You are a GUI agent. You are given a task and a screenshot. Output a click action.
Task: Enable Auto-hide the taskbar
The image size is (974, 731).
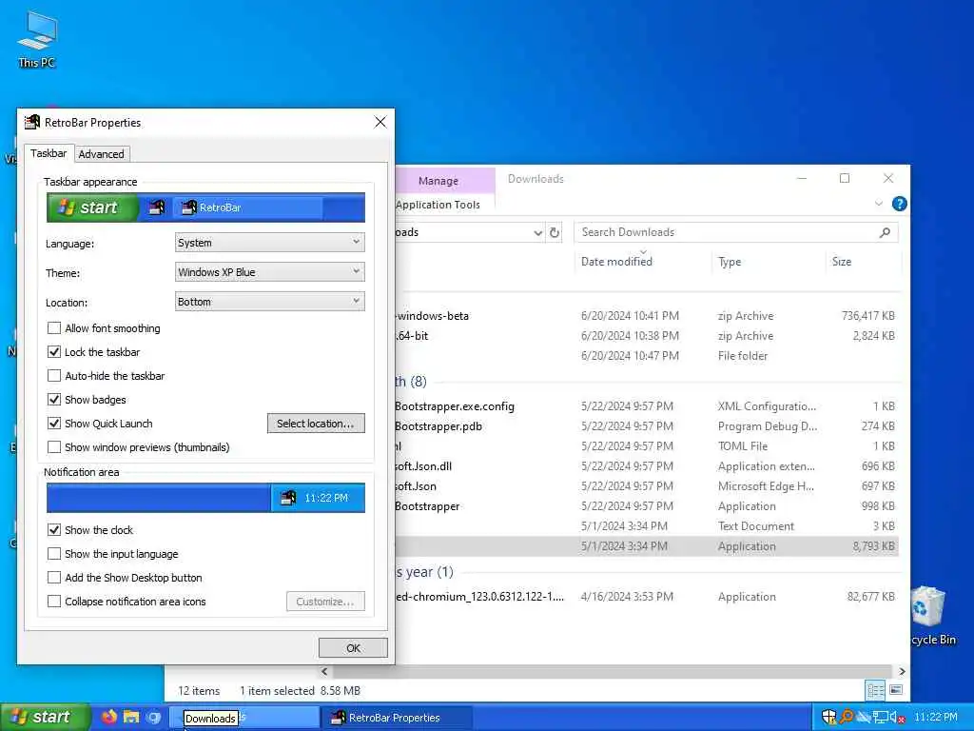point(54,375)
